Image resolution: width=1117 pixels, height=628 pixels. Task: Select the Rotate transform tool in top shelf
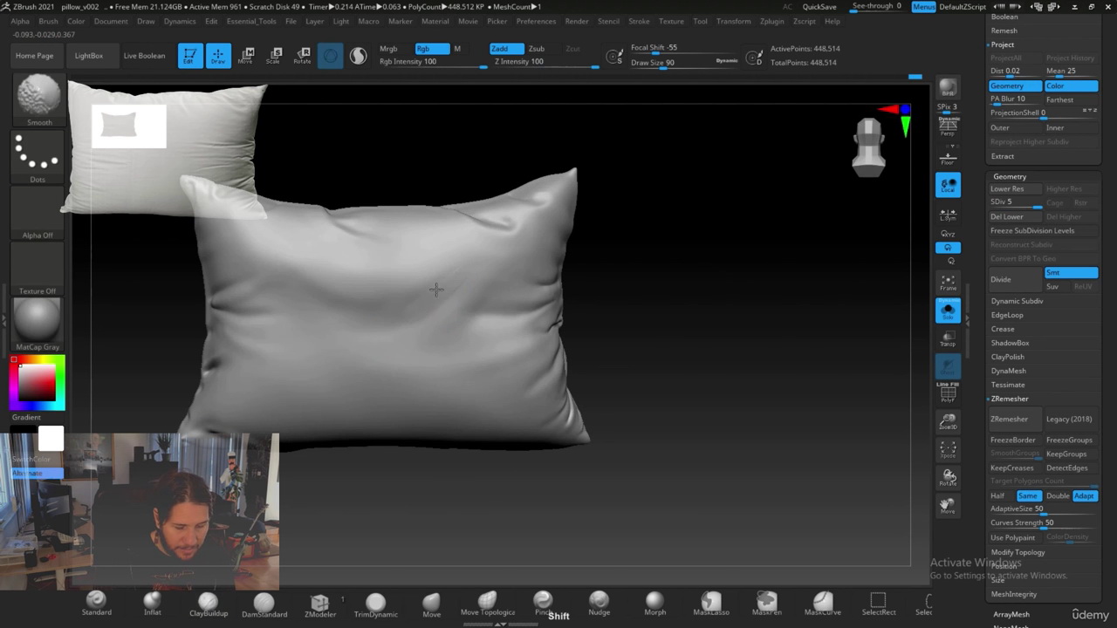click(302, 56)
